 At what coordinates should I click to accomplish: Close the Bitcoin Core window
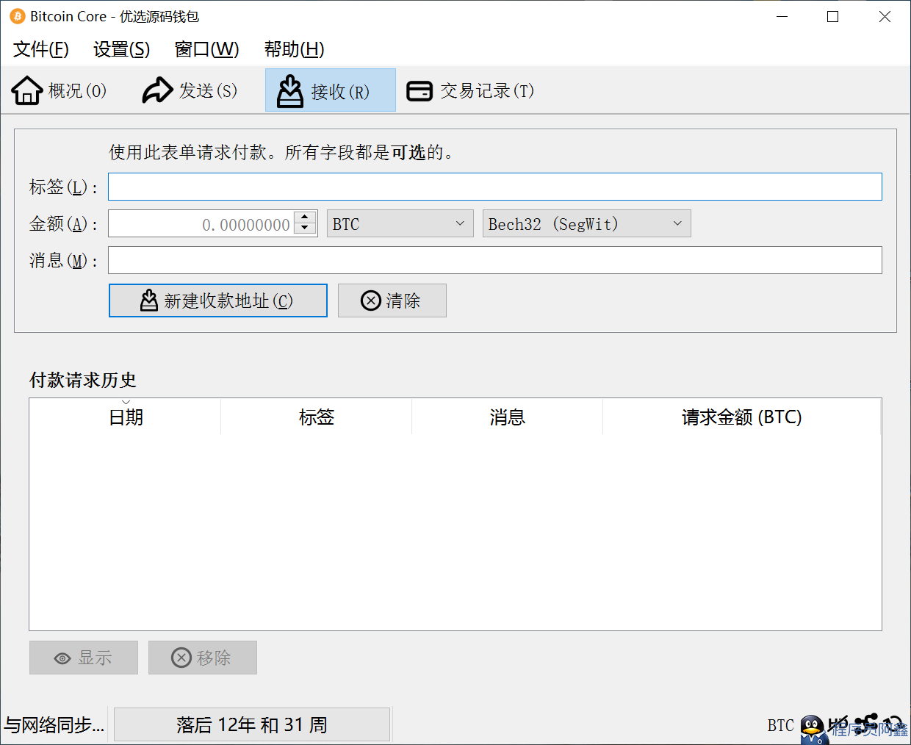click(885, 16)
